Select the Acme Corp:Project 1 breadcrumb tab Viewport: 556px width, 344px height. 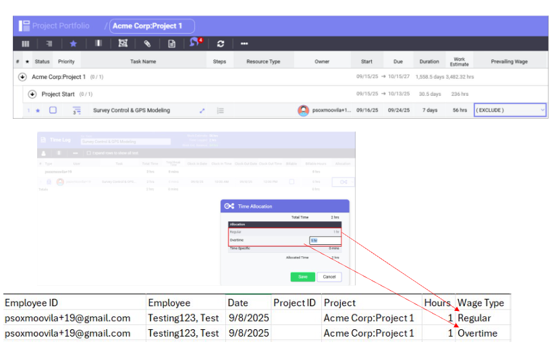coord(152,26)
